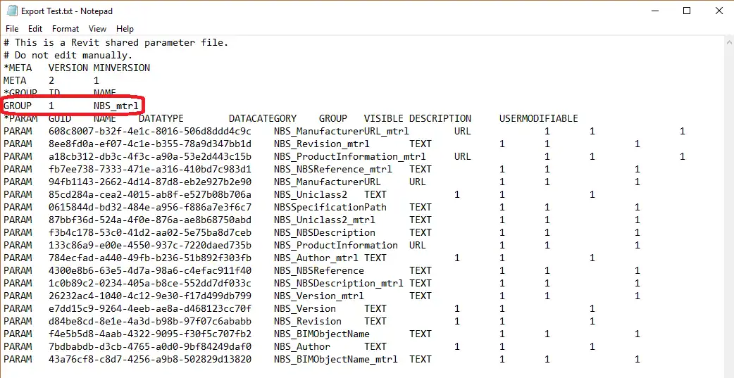Click the "Do not edit manually" comment line
Viewport: 734px width, 378px height.
click(68, 55)
